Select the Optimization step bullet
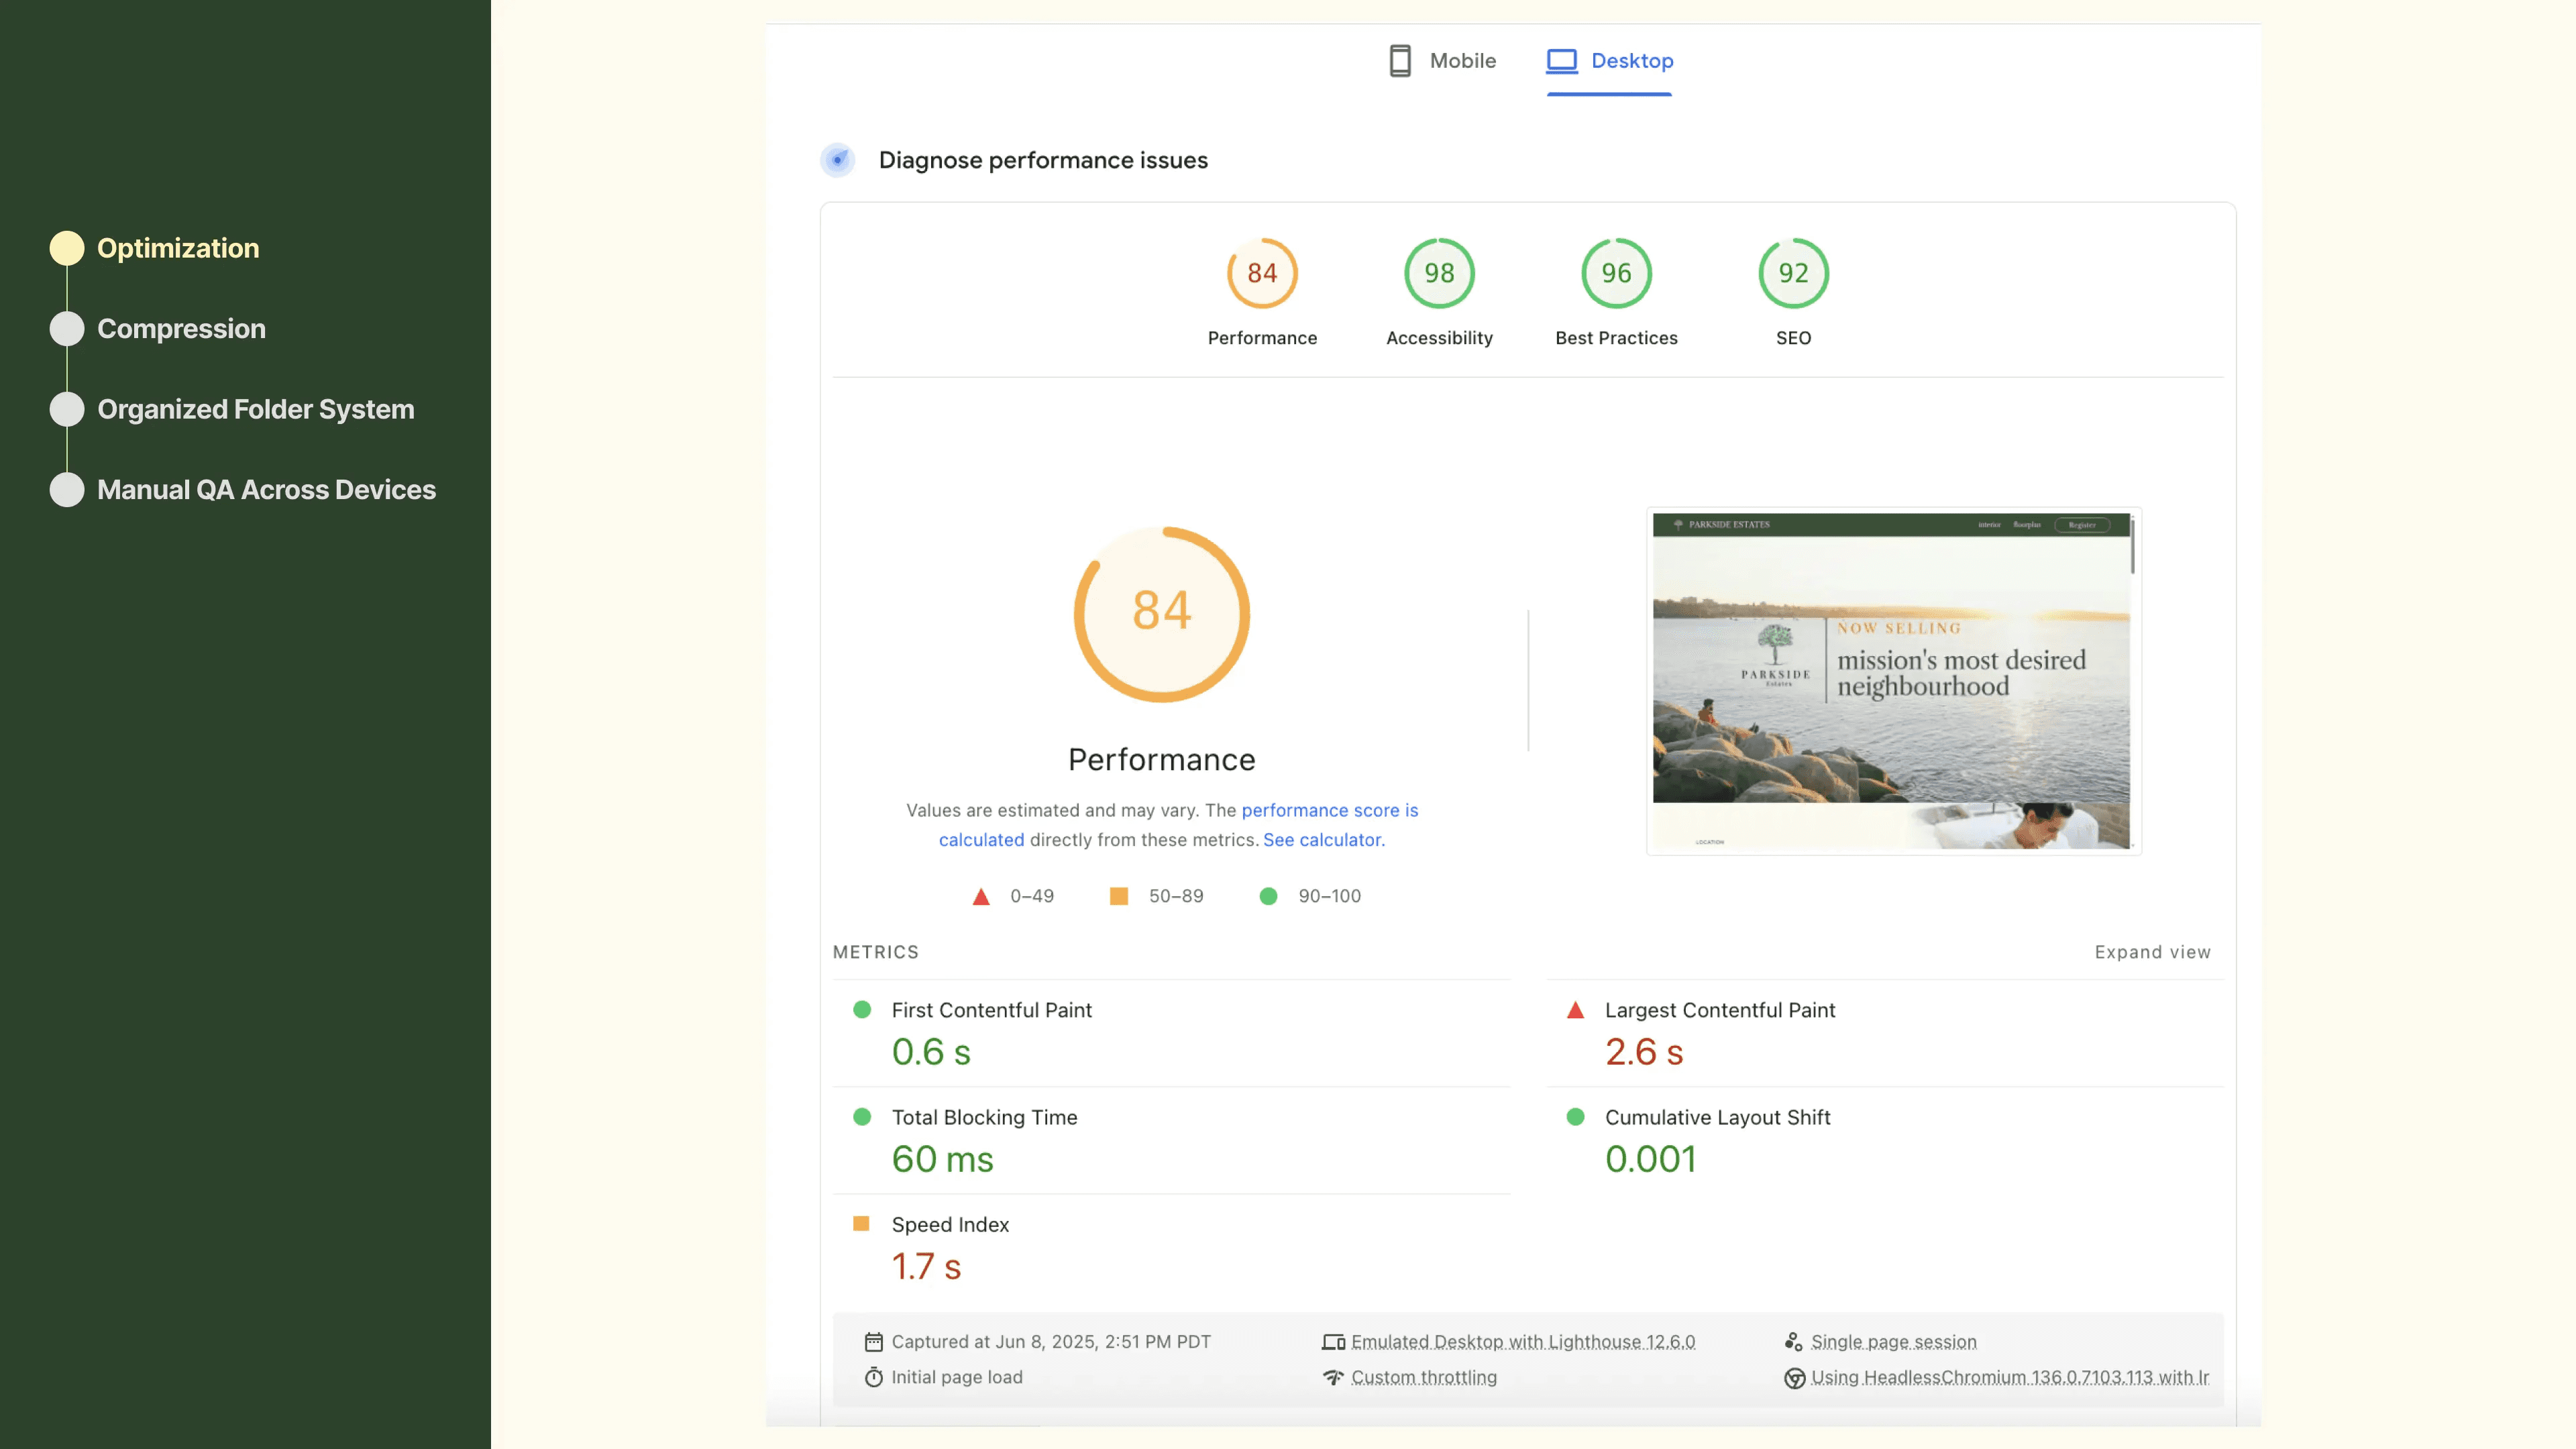 coord(67,248)
